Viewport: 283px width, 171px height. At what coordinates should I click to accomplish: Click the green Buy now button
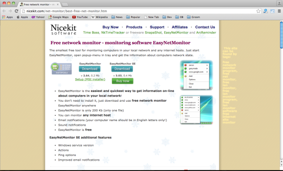(123, 81)
